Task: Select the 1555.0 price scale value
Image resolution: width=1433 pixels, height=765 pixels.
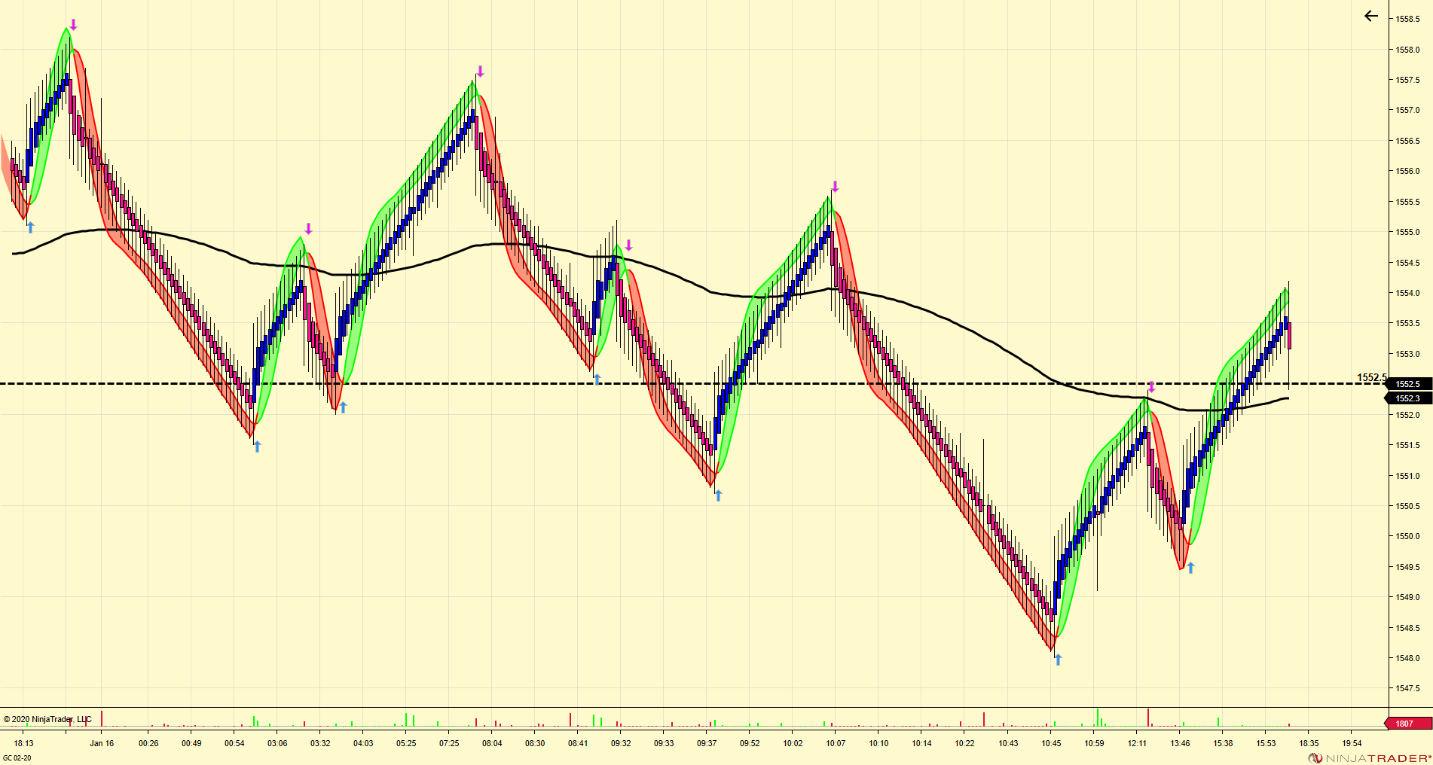Action: tap(1407, 232)
